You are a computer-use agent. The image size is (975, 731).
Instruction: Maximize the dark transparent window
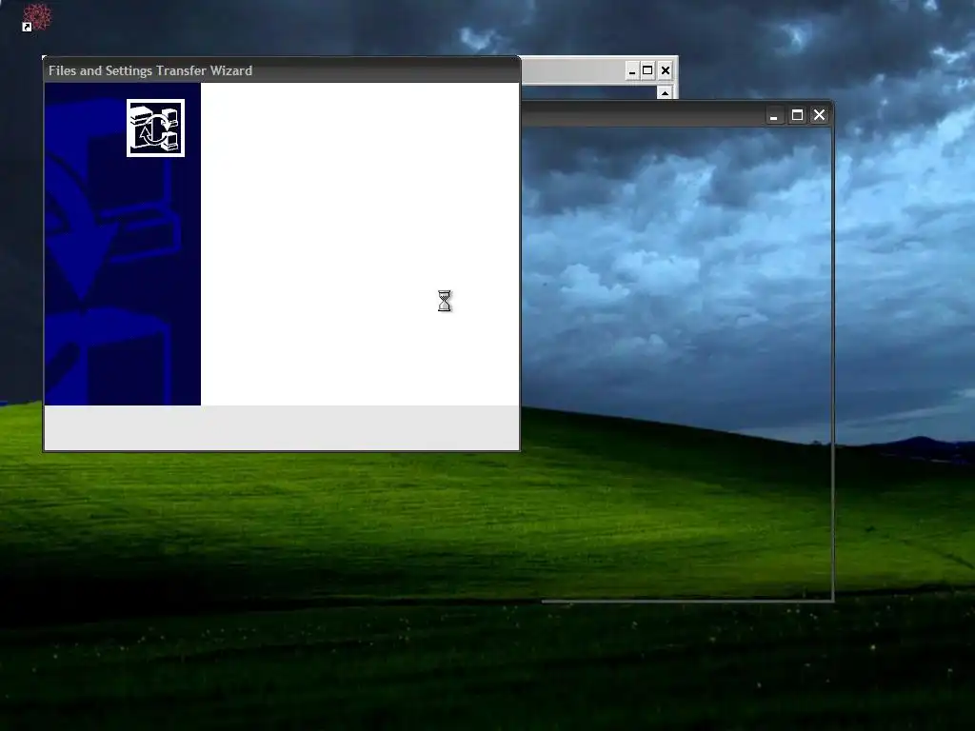coord(797,115)
